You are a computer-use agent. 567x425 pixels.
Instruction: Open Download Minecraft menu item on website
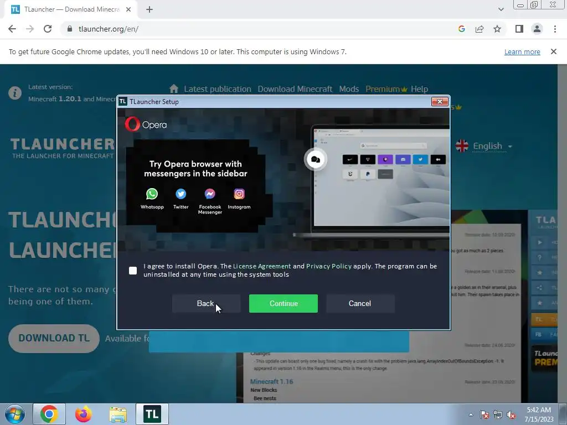click(x=295, y=89)
